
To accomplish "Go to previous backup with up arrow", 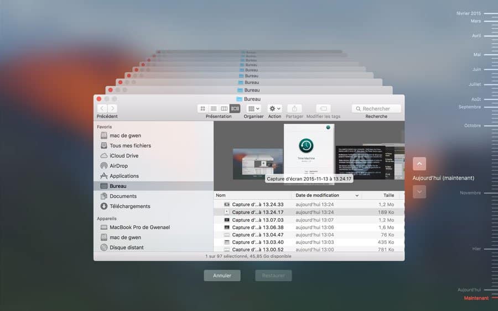I will tap(419, 164).
